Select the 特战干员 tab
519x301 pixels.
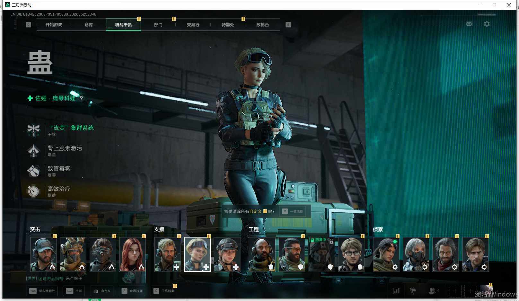click(x=123, y=25)
